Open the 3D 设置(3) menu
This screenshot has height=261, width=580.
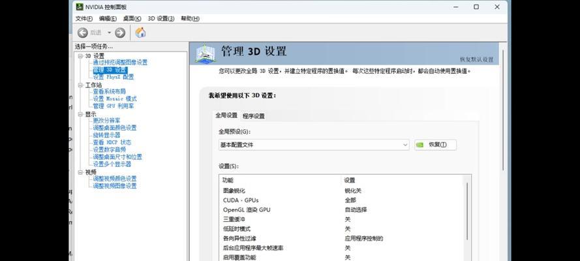tap(161, 18)
